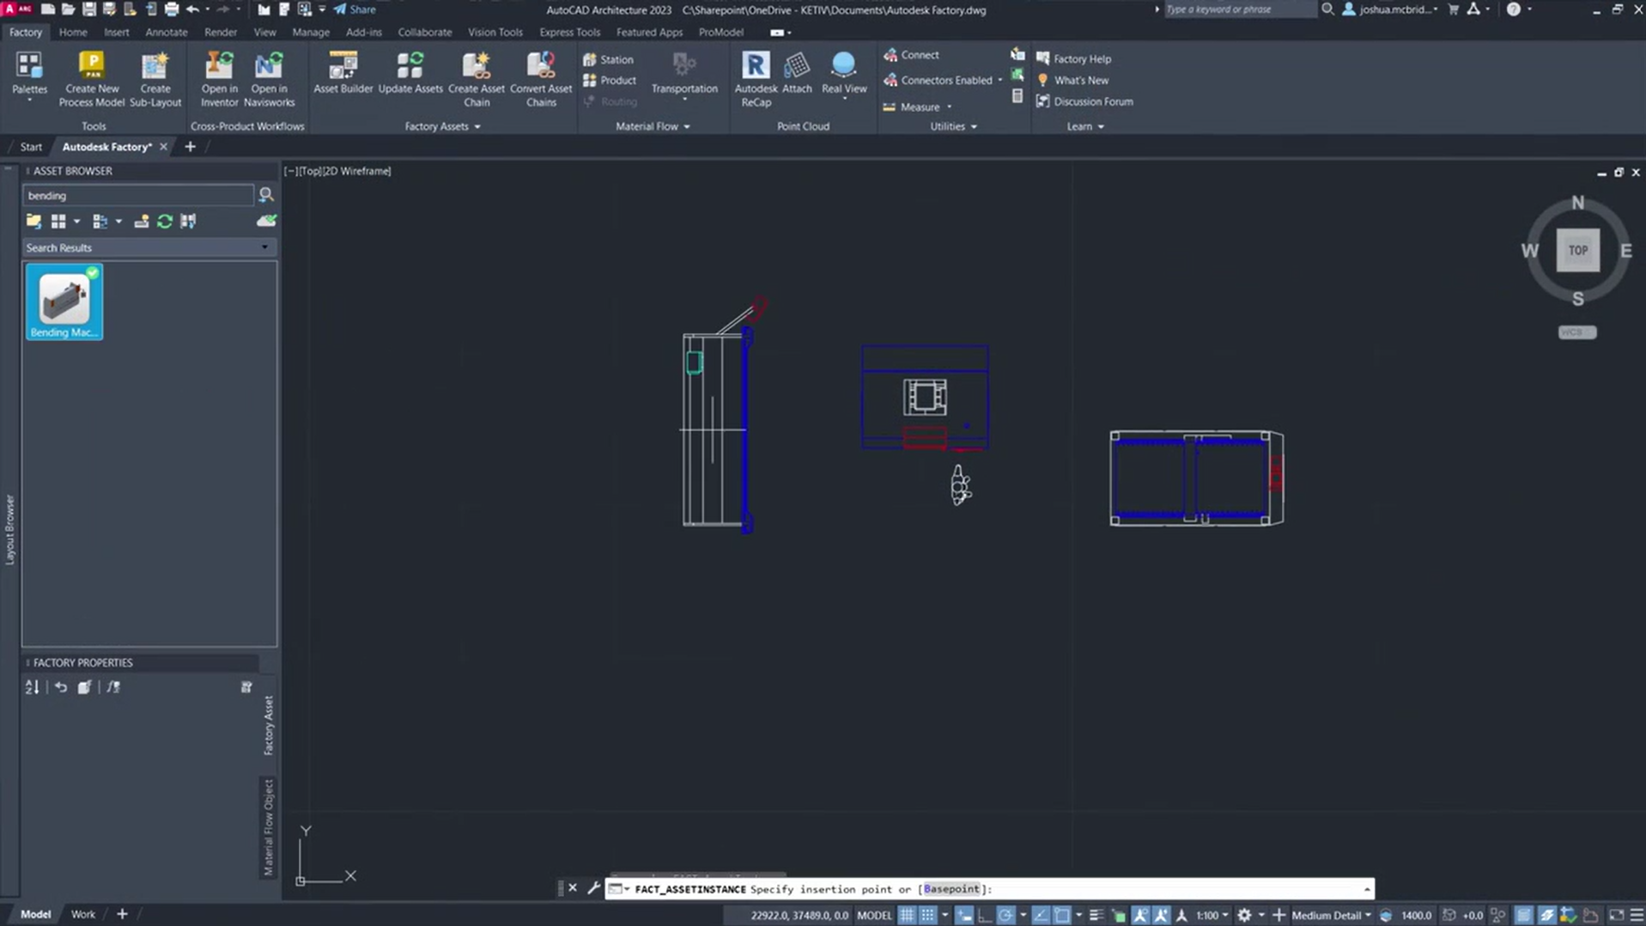Click undo icon in Factory Properties
Viewport: 1646px width, 926px height.
(61, 687)
